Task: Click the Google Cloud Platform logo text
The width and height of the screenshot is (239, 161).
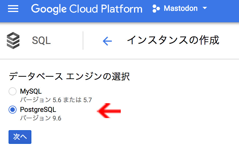Action: [87, 9]
